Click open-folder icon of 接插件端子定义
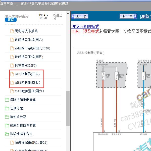 7,134
